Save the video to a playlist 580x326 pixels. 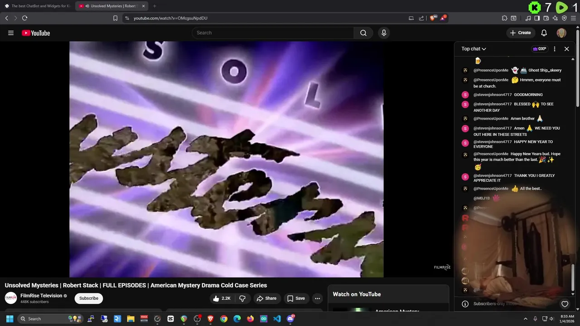[x=296, y=298]
